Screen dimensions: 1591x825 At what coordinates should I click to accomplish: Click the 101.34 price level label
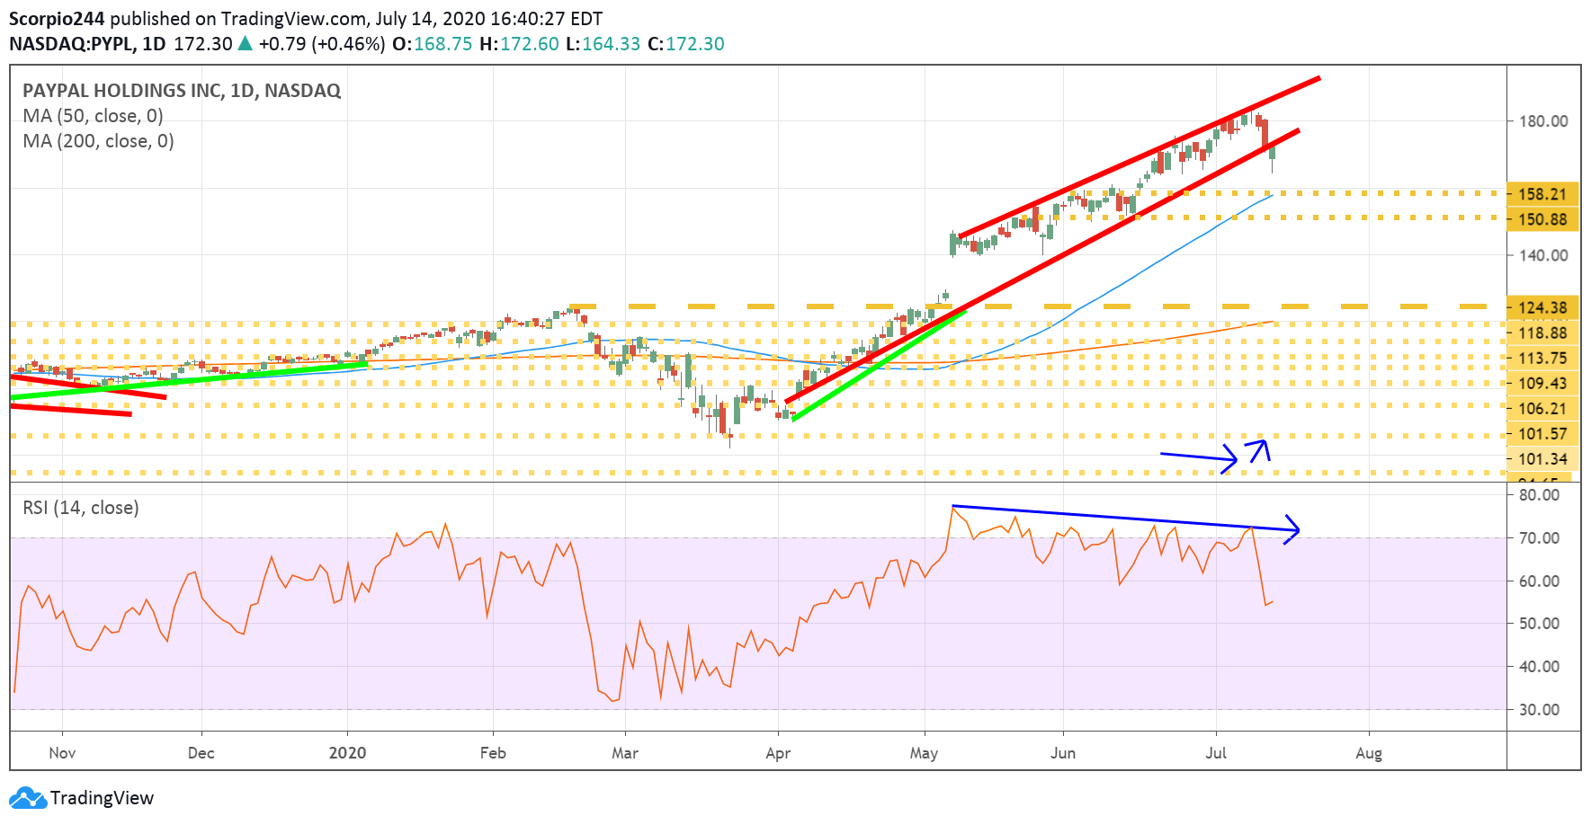coord(1542,458)
